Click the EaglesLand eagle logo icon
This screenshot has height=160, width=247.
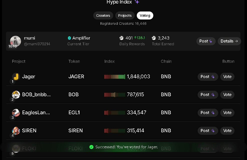[x=16, y=113]
